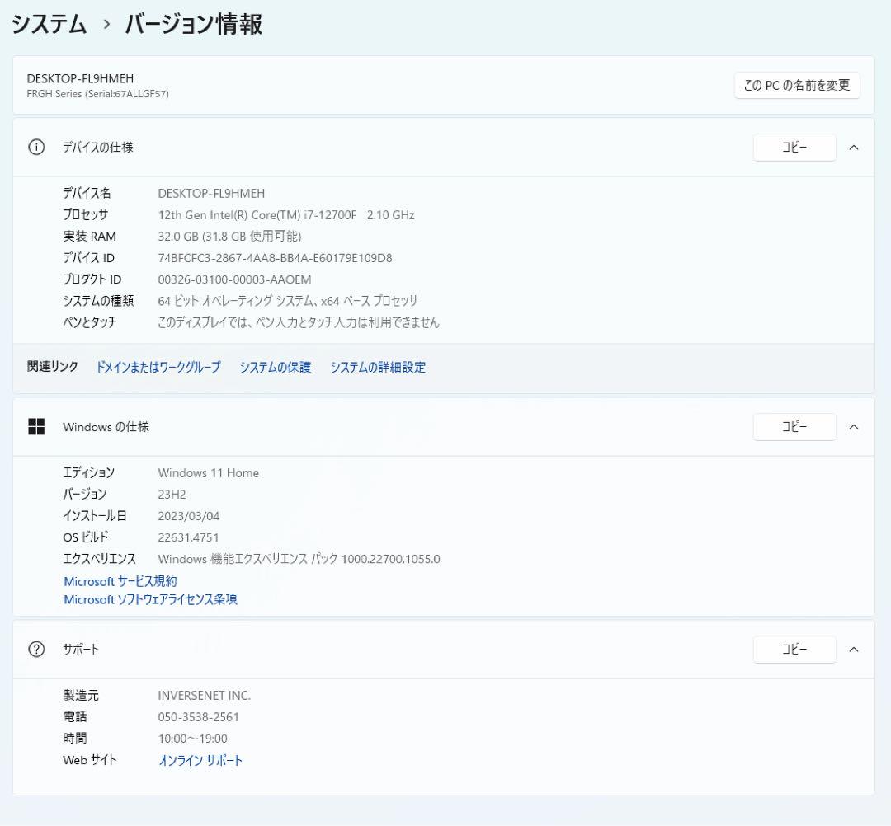Select the デバイス名 value DESKTOP-FL9HMEH
The height and width of the screenshot is (826, 891).
tap(211, 194)
